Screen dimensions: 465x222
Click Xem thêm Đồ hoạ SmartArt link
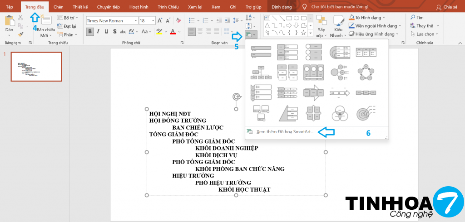285,132
